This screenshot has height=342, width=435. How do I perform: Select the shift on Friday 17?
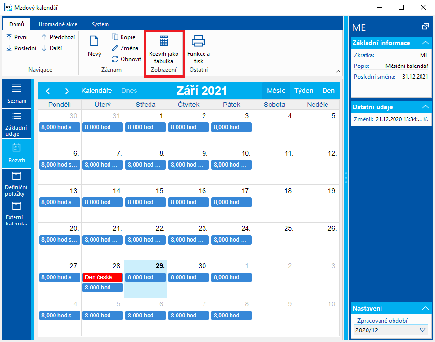(x=231, y=202)
